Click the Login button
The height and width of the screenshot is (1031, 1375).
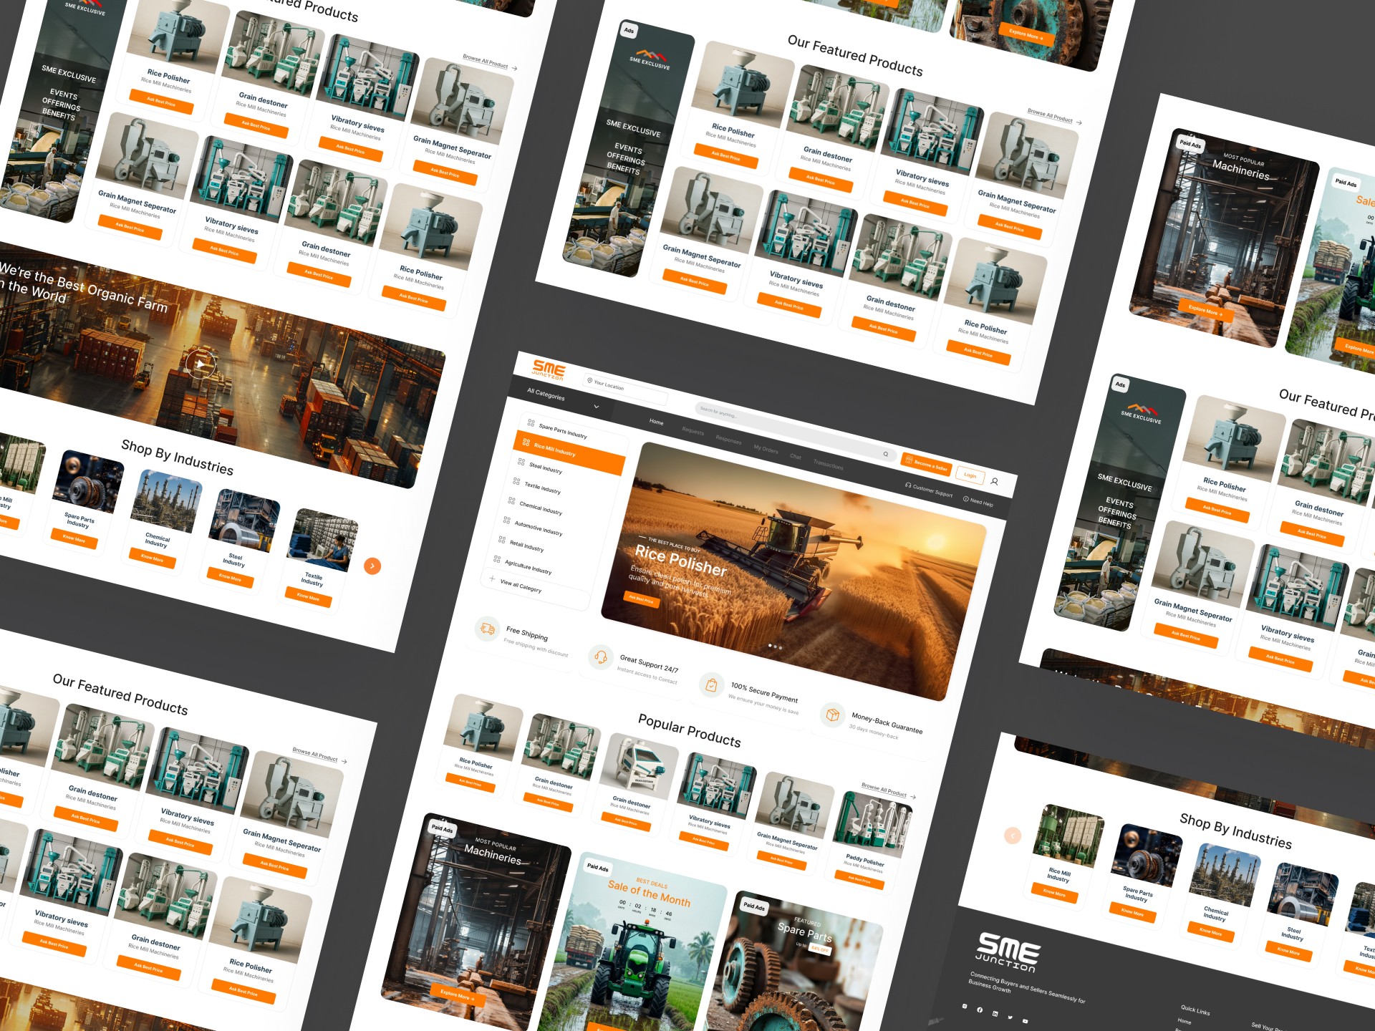970,475
